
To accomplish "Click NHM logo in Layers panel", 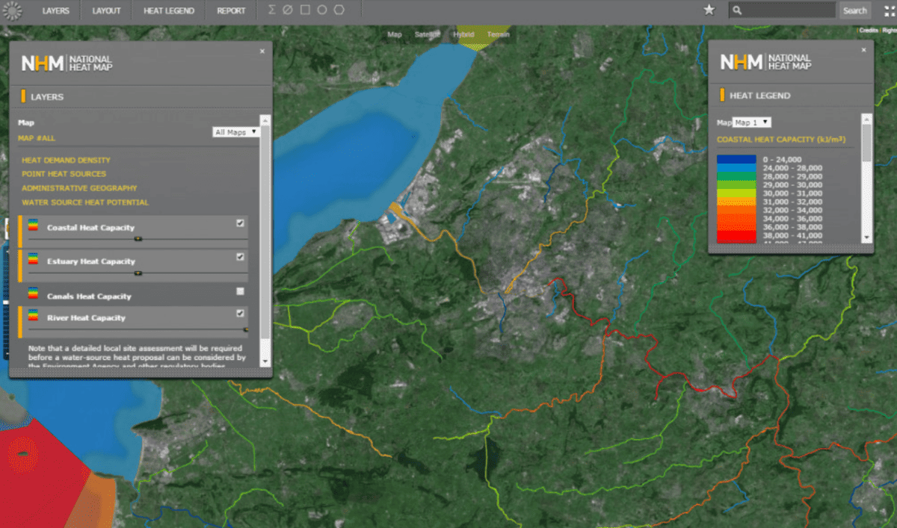I will pos(67,63).
